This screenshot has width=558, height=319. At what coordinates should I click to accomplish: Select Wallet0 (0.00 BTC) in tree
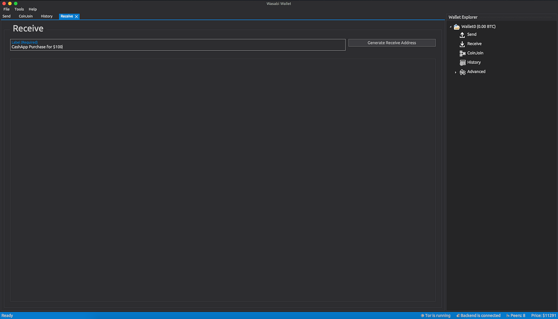pos(478,27)
